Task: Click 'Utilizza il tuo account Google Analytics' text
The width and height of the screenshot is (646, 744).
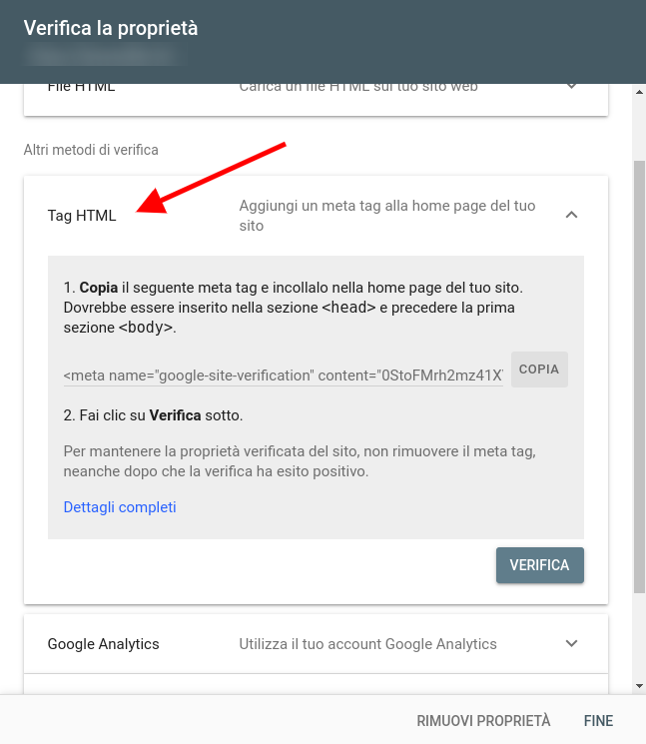Action: pyautogui.click(x=367, y=644)
